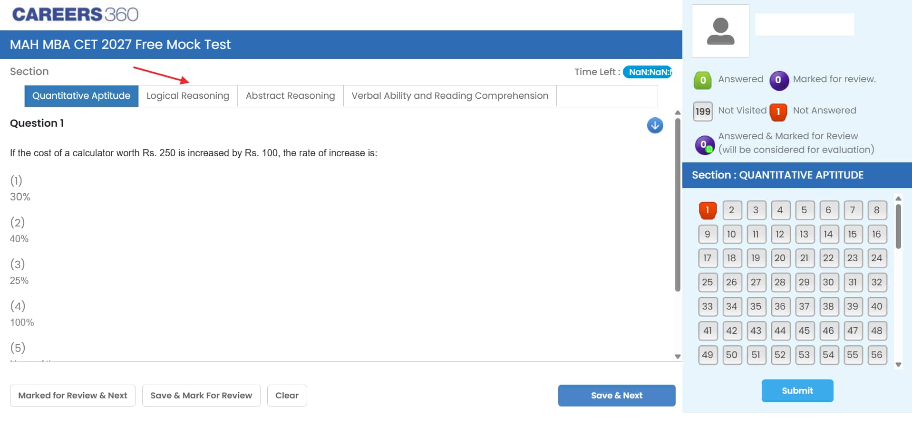Open question 17 from the palette

click(x=708, y=258)
